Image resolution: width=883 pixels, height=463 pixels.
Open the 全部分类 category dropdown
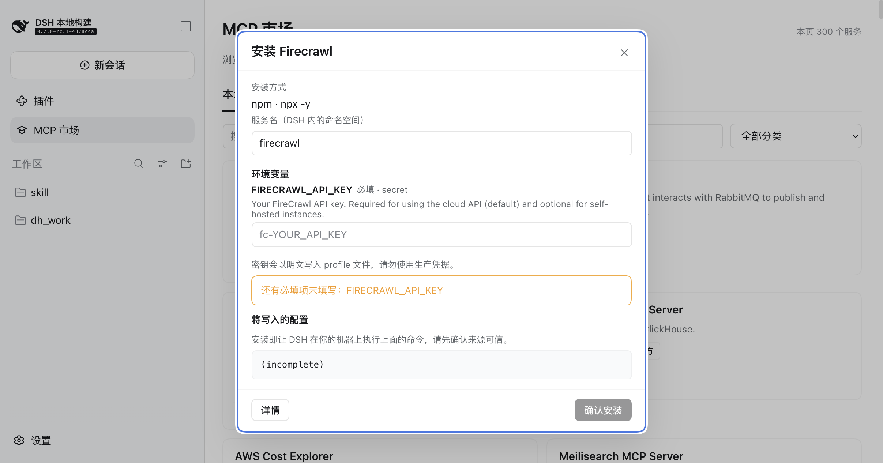click(796, 136)
